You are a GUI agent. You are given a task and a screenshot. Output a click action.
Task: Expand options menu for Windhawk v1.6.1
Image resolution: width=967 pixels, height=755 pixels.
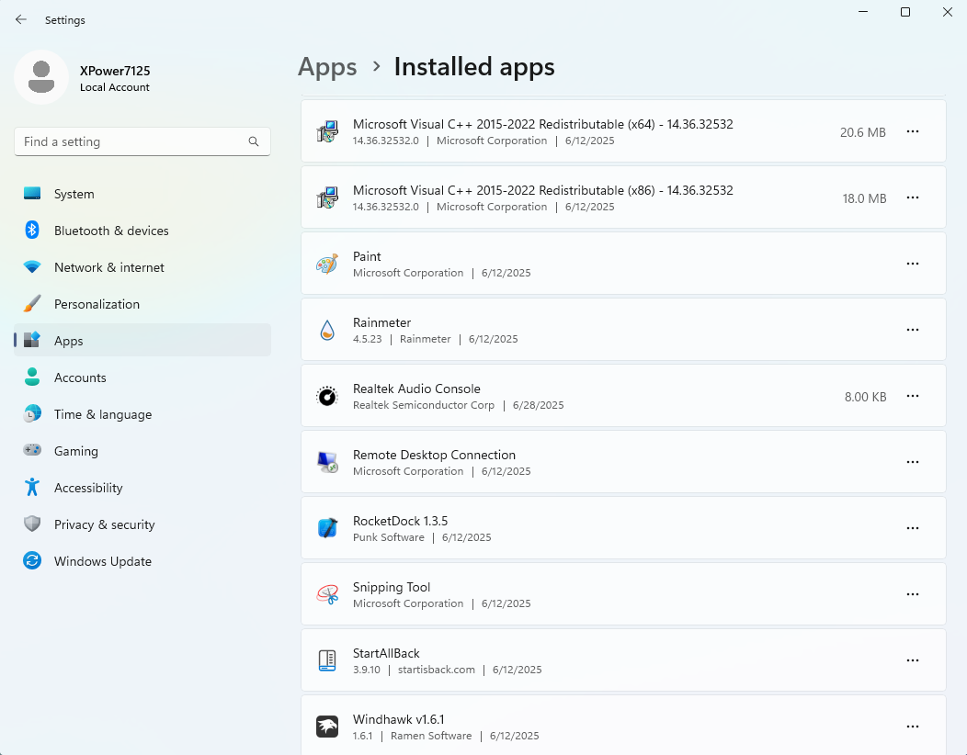click(913, 727)
